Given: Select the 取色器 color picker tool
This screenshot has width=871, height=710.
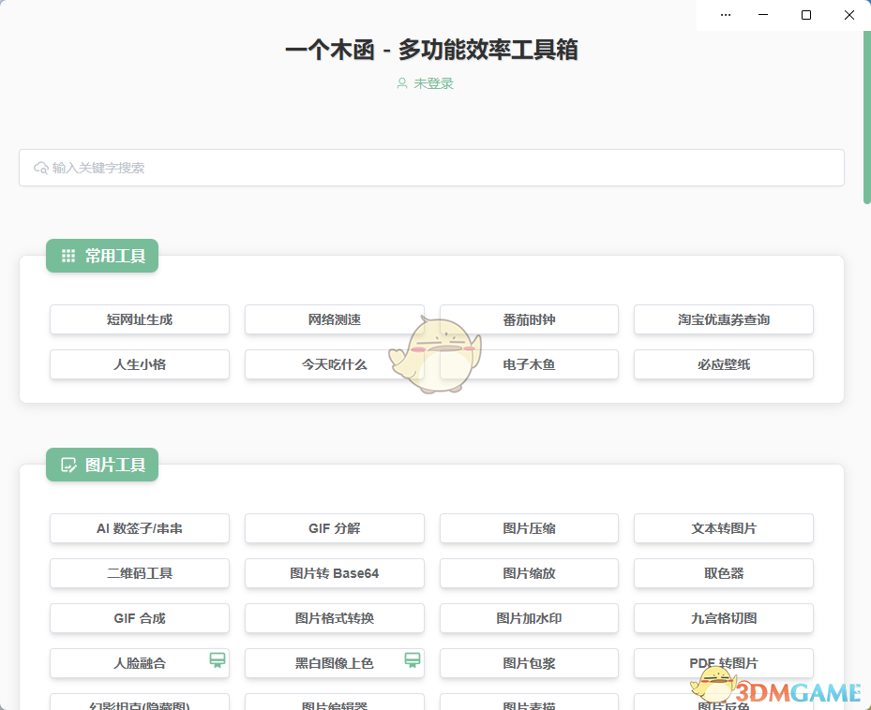Looking at the screenshot, I should [723, 573].
